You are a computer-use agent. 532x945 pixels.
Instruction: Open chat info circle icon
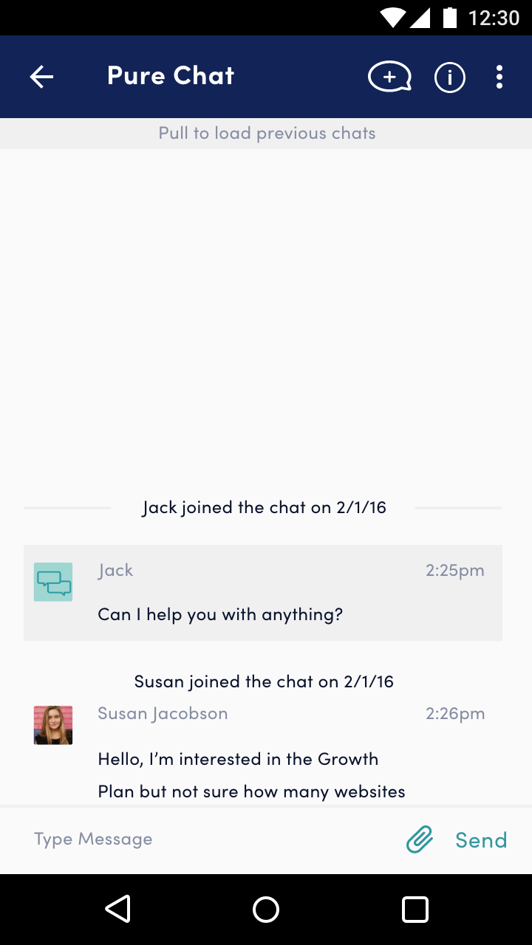[449, 77]
